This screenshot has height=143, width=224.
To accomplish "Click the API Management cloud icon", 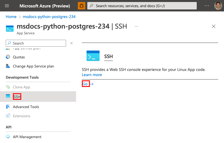I will click(x=8, y=137).
